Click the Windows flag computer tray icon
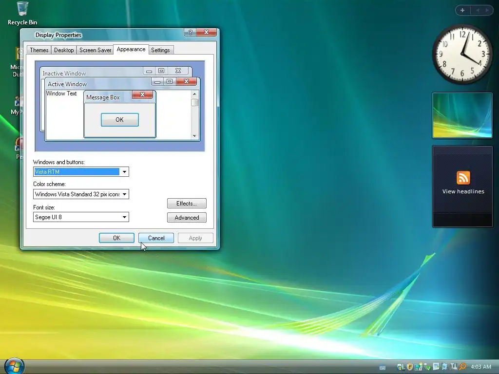The image size is (499, 374). (401, 367)
